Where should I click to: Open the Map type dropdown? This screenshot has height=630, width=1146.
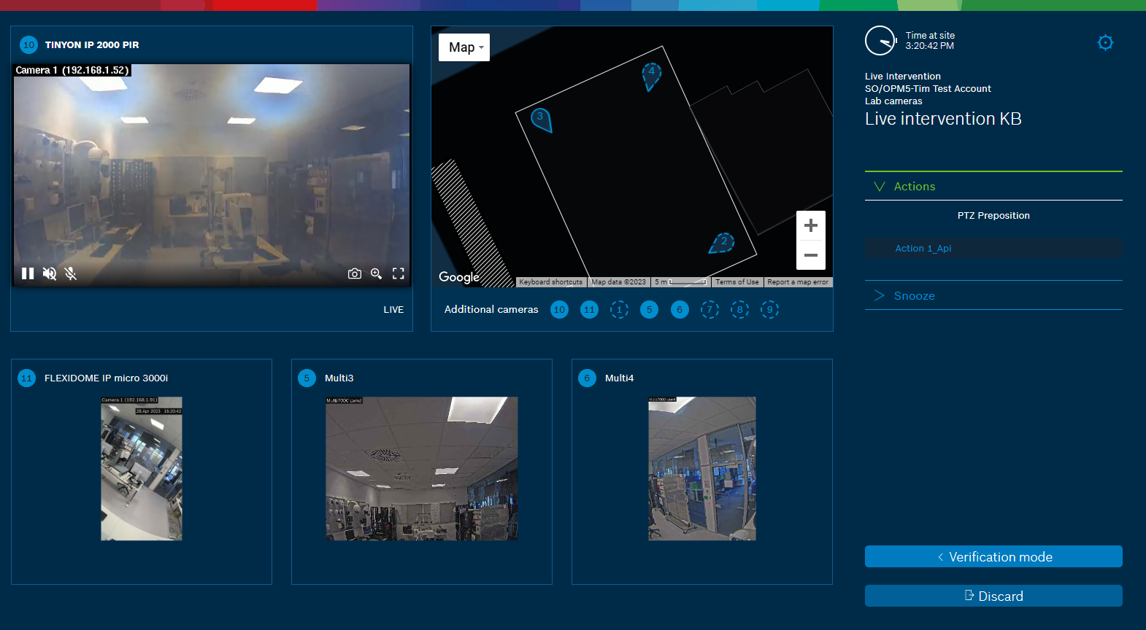click(464, 47)
